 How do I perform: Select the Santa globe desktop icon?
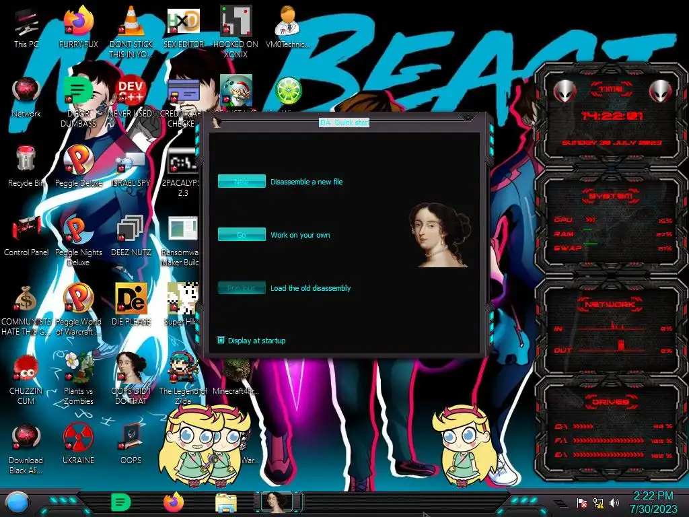tap(236, 92)
